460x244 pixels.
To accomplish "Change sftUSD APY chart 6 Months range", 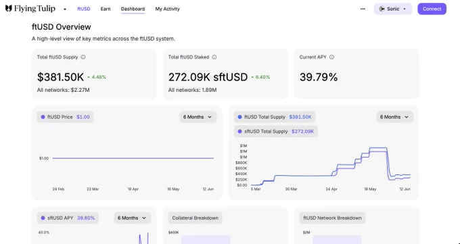I will (x=132, y=218).
